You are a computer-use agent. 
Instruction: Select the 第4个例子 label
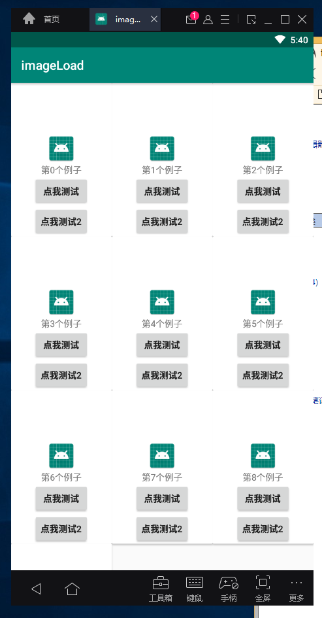click(162, 324)
